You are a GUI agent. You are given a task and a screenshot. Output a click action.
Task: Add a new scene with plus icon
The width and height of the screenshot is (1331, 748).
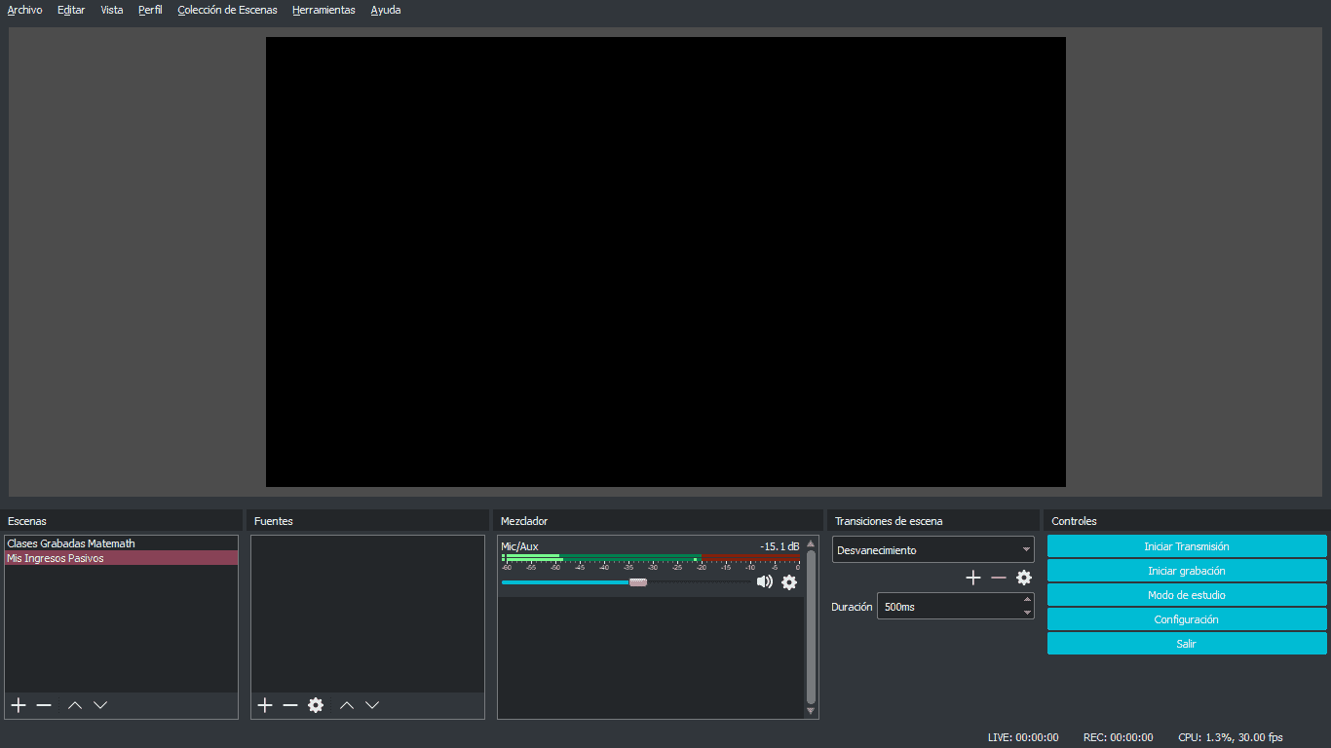pyautogui.click(x=19, y=705)
